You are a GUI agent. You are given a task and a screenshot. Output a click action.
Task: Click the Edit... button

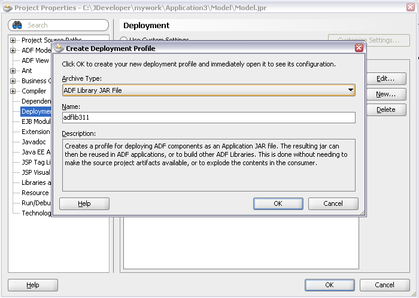click(385, 78)
